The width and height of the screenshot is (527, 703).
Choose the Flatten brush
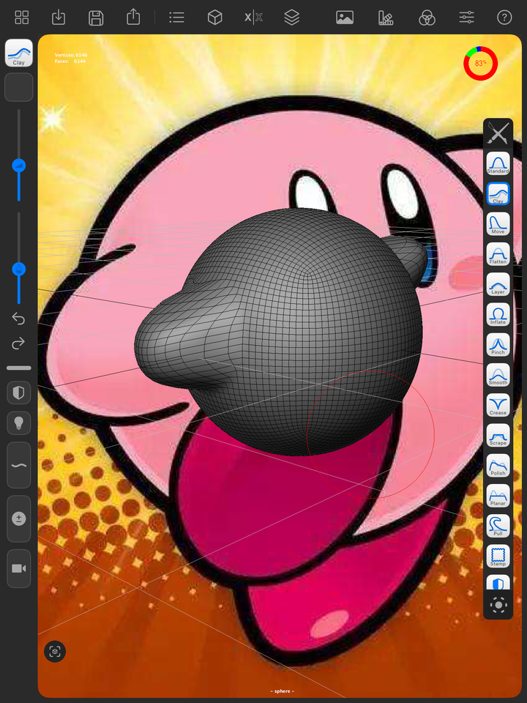click(x=498, y=254)
